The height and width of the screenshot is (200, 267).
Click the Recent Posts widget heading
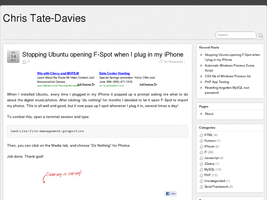(x=209, y=47)
